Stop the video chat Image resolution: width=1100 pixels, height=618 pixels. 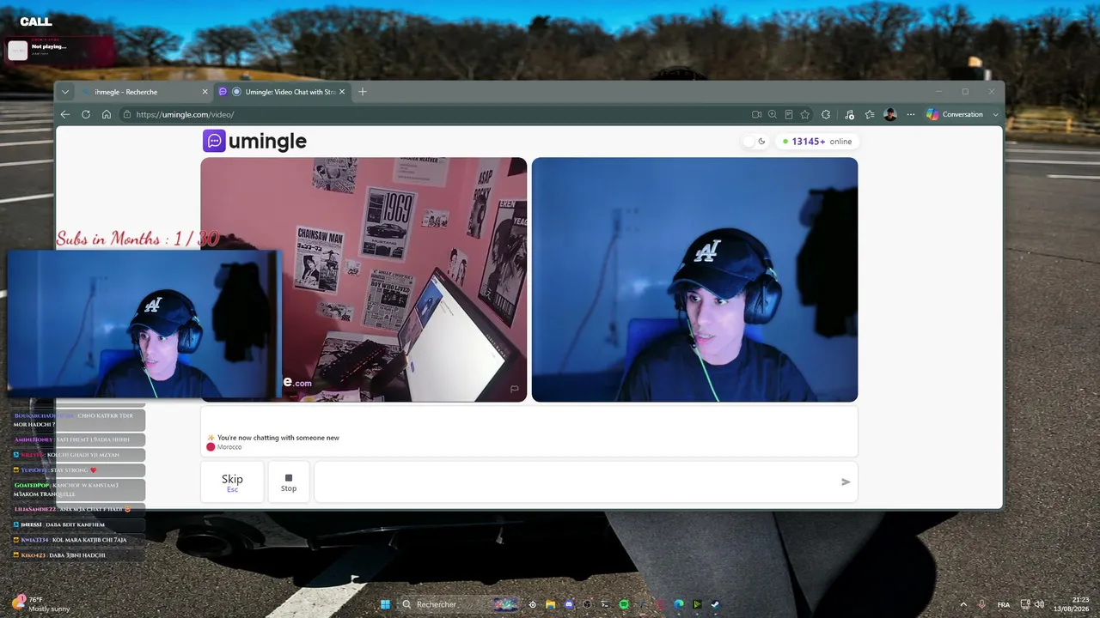(289, 482)
